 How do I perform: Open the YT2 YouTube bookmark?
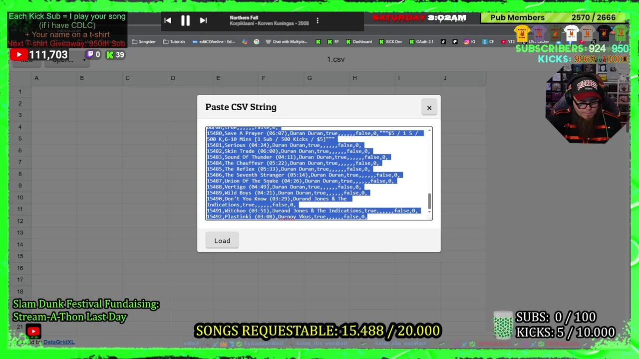tap(508, 42)
